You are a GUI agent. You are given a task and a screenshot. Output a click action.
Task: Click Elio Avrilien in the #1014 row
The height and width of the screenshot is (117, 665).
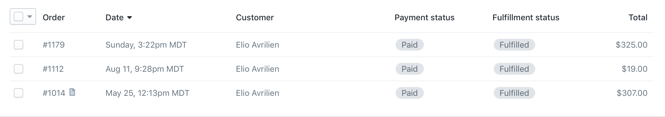tap(258, 93)
